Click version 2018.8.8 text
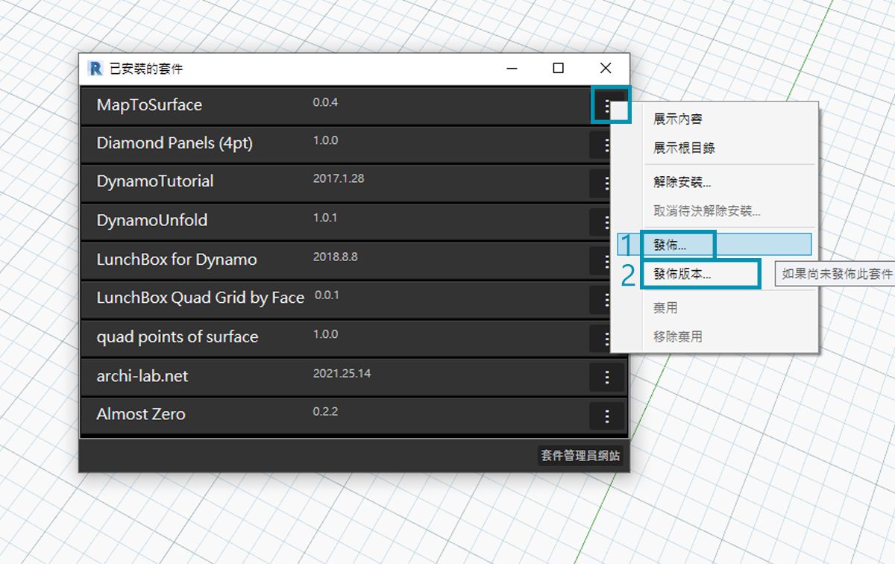The height and width of the screenshot is (564, 895). pyautogui.click(x=336, y=257)
